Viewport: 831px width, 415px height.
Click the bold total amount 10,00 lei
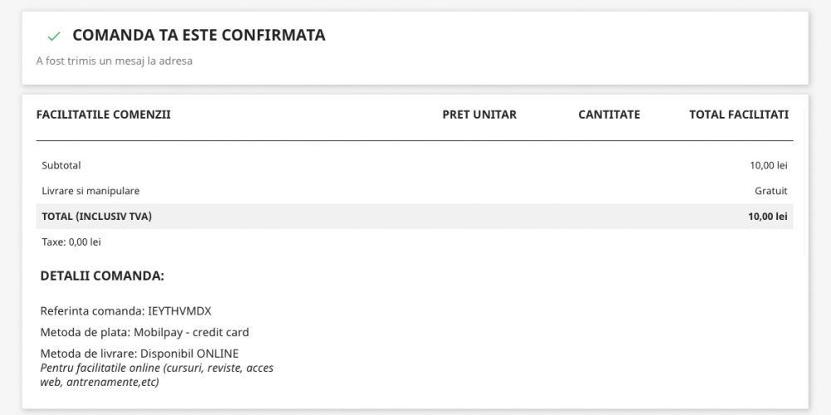[767, 217]
